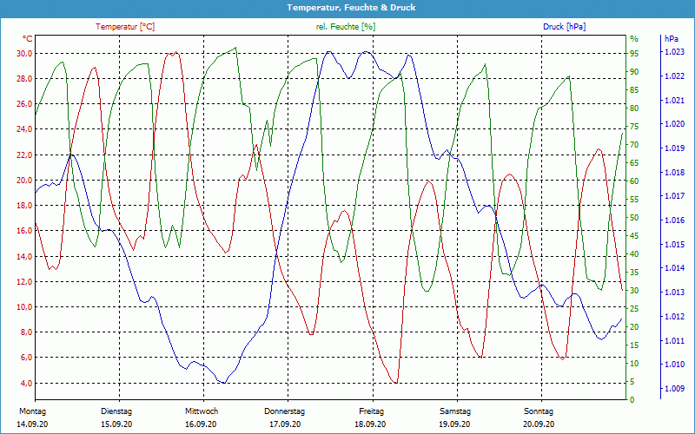Click the date 19.09.20

point(454,424)
